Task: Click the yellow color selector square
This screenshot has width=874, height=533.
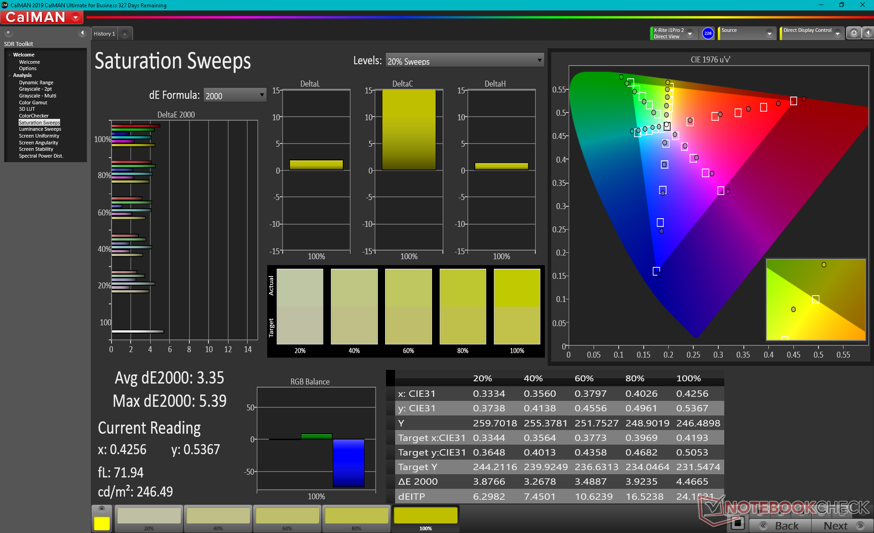Action: [x=102, y=523]
